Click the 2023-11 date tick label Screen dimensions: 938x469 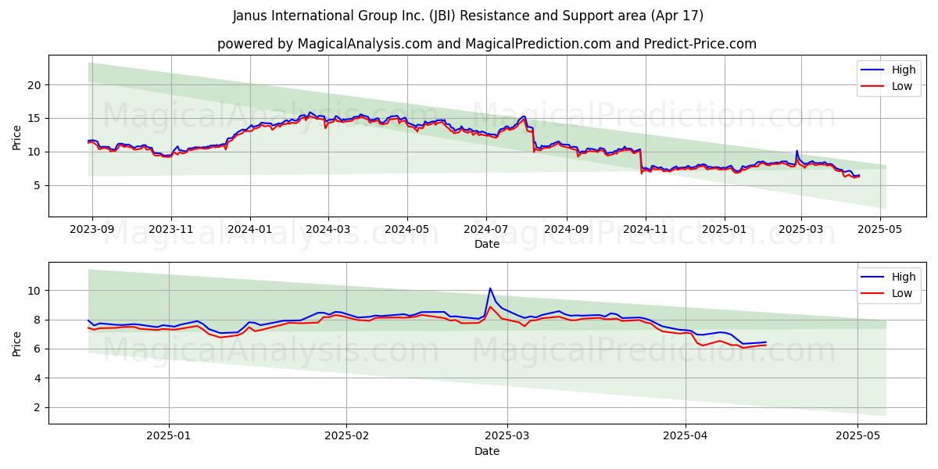point(171,230)
